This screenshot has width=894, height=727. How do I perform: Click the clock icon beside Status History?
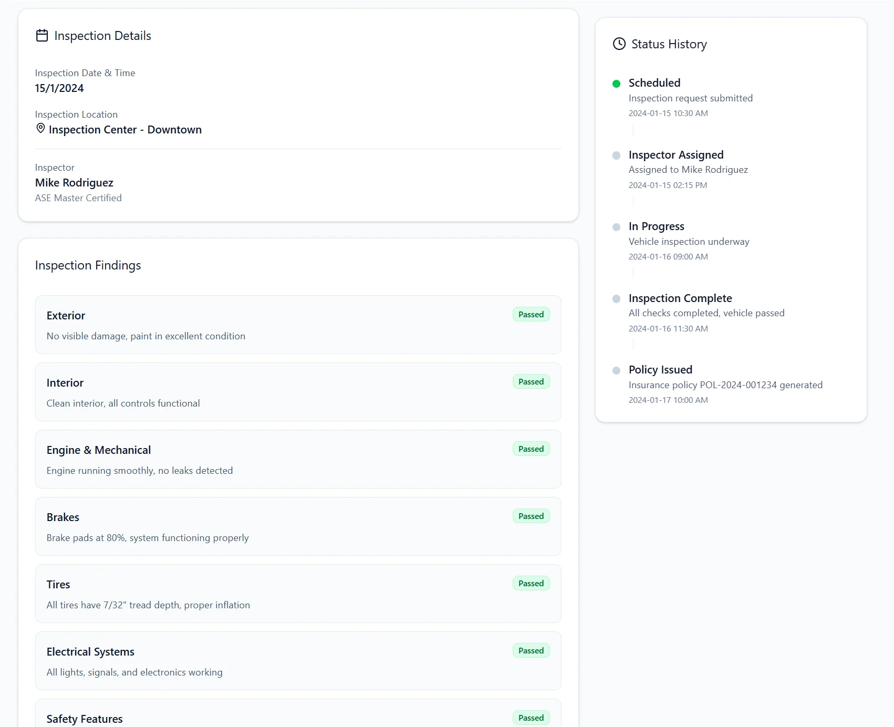(x=619, y=44)
